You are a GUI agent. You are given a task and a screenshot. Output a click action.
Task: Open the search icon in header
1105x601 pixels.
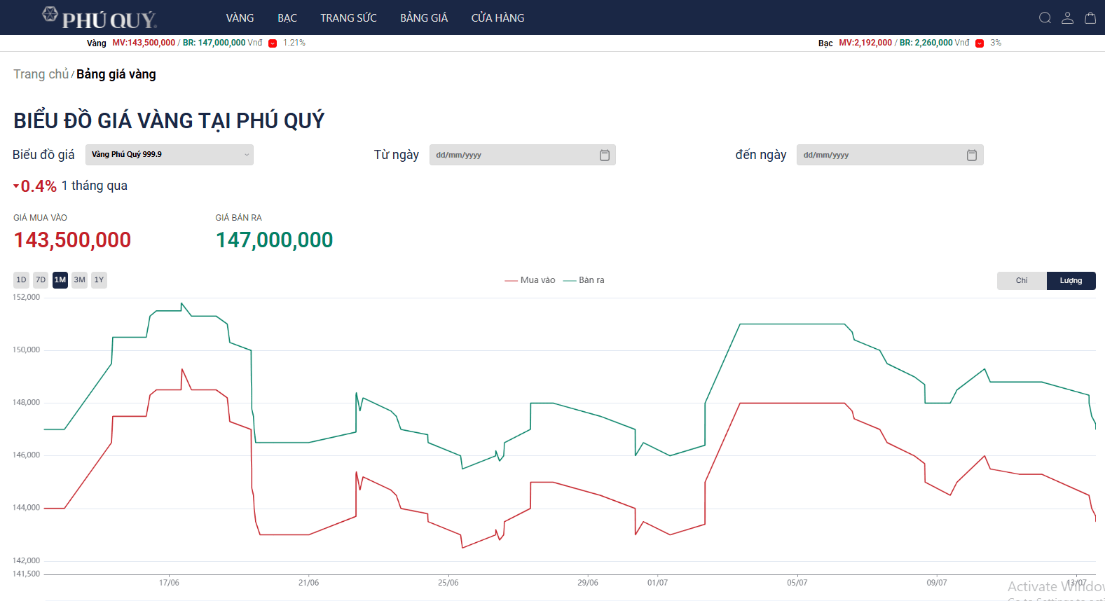(1045, 18)
